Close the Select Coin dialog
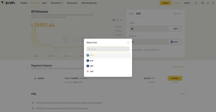This screenshot has height=112, width=216. [x=128, y=43]
